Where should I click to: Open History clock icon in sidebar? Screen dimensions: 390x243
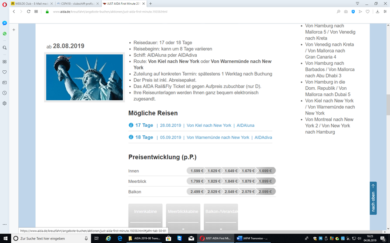tap(4, 93)
